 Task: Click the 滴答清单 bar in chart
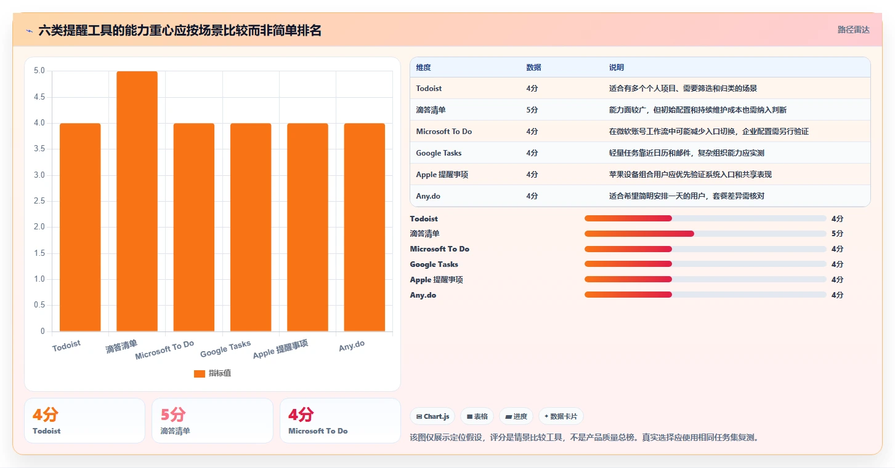[x=137, y=202]
